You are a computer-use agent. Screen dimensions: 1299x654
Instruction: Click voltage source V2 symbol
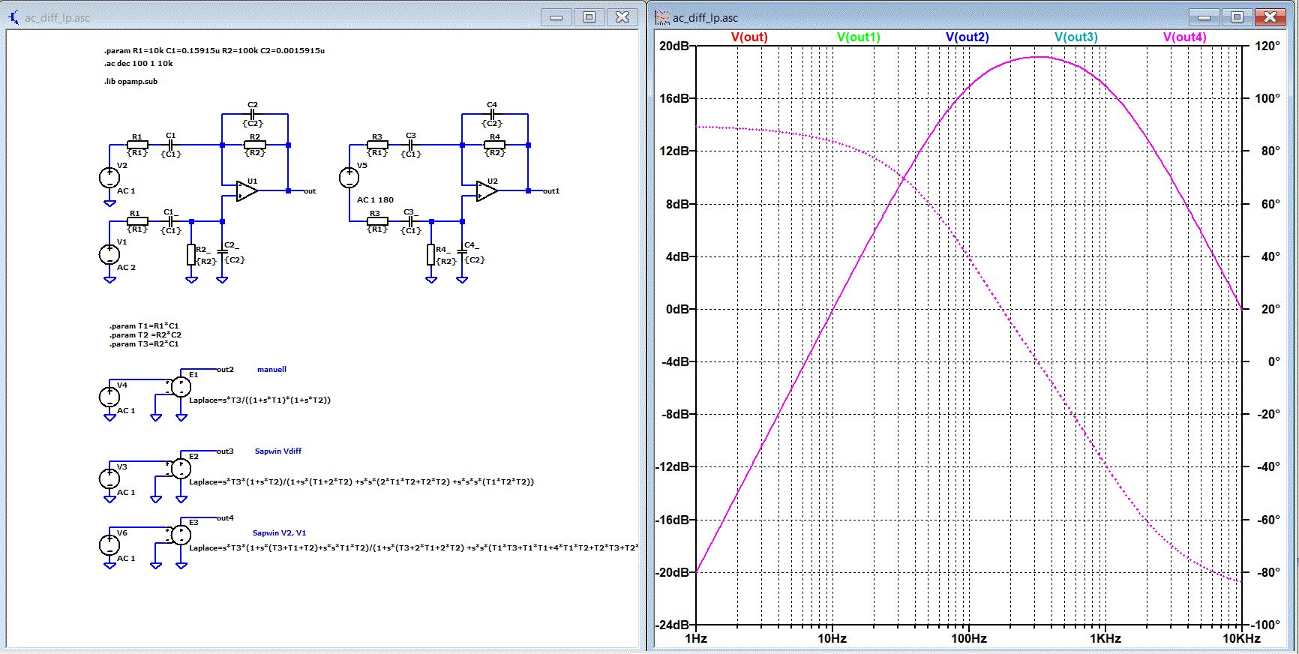(109, 178)
